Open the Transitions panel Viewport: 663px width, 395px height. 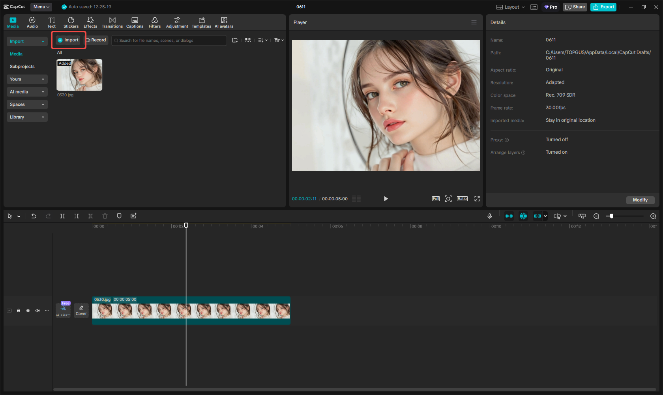tap(112, 22)
